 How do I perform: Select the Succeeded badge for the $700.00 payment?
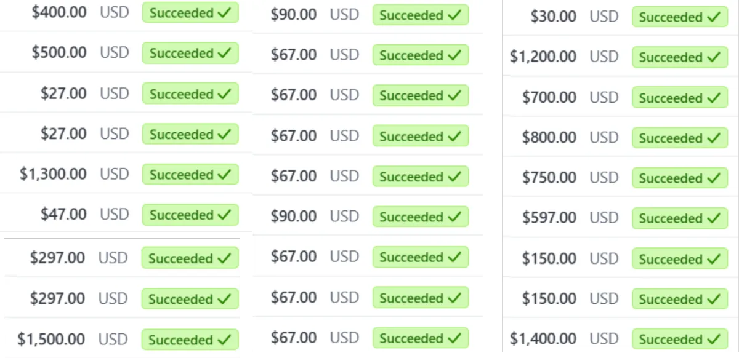tap(679, 98)
